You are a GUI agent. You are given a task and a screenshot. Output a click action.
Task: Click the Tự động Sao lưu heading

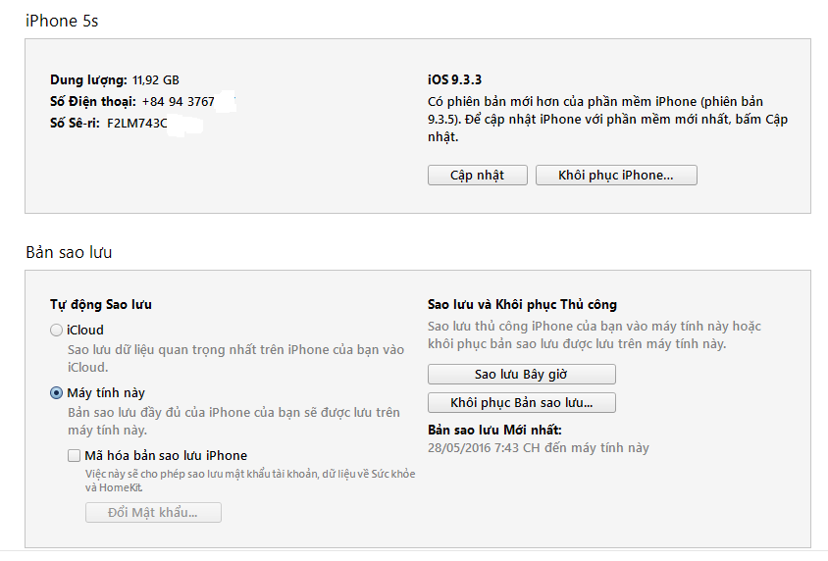[101, 305]
